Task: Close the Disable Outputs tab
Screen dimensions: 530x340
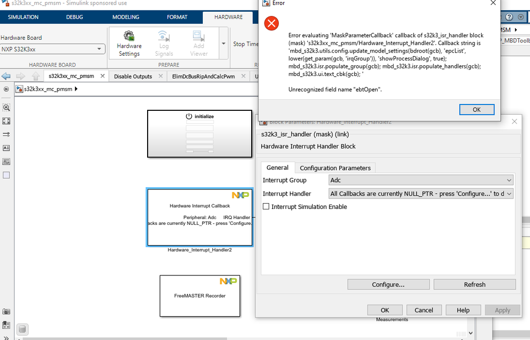Action: (x=160, y=76)
